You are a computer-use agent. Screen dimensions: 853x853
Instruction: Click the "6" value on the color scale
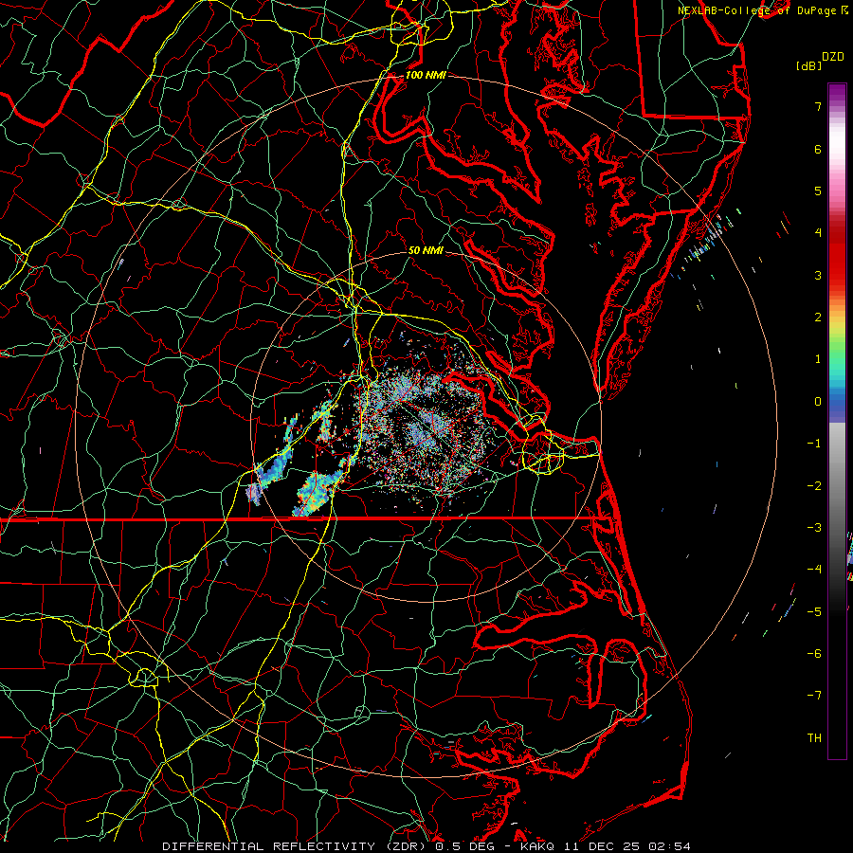pos(818,149)
